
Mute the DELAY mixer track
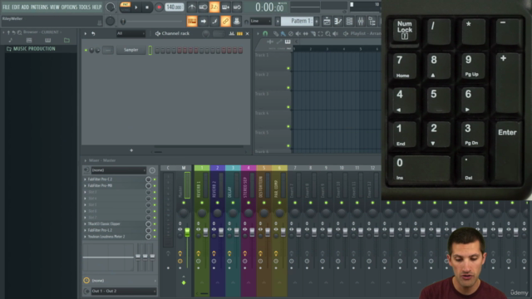point(233,203)
